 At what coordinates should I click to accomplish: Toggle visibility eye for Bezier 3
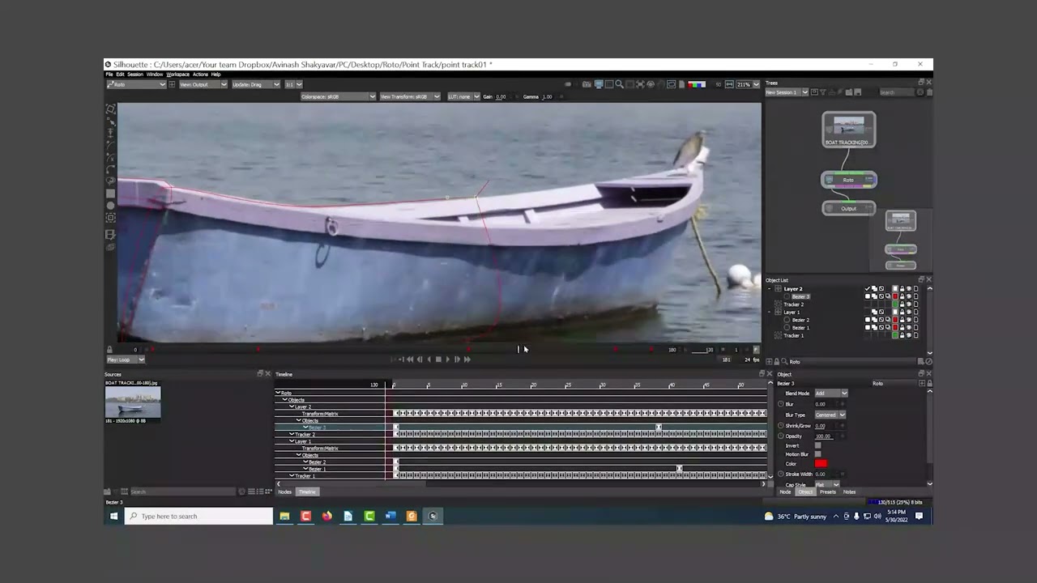tap(909, 296)
